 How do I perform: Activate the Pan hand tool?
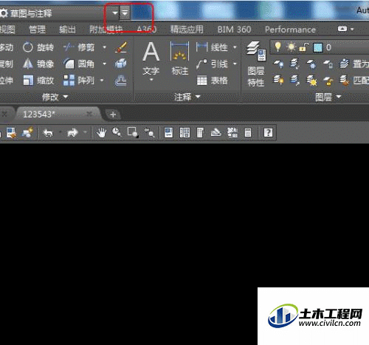101,133
